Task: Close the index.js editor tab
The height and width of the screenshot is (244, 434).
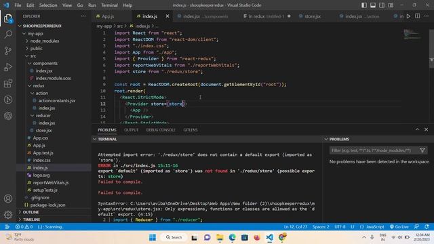Action: 167,16
